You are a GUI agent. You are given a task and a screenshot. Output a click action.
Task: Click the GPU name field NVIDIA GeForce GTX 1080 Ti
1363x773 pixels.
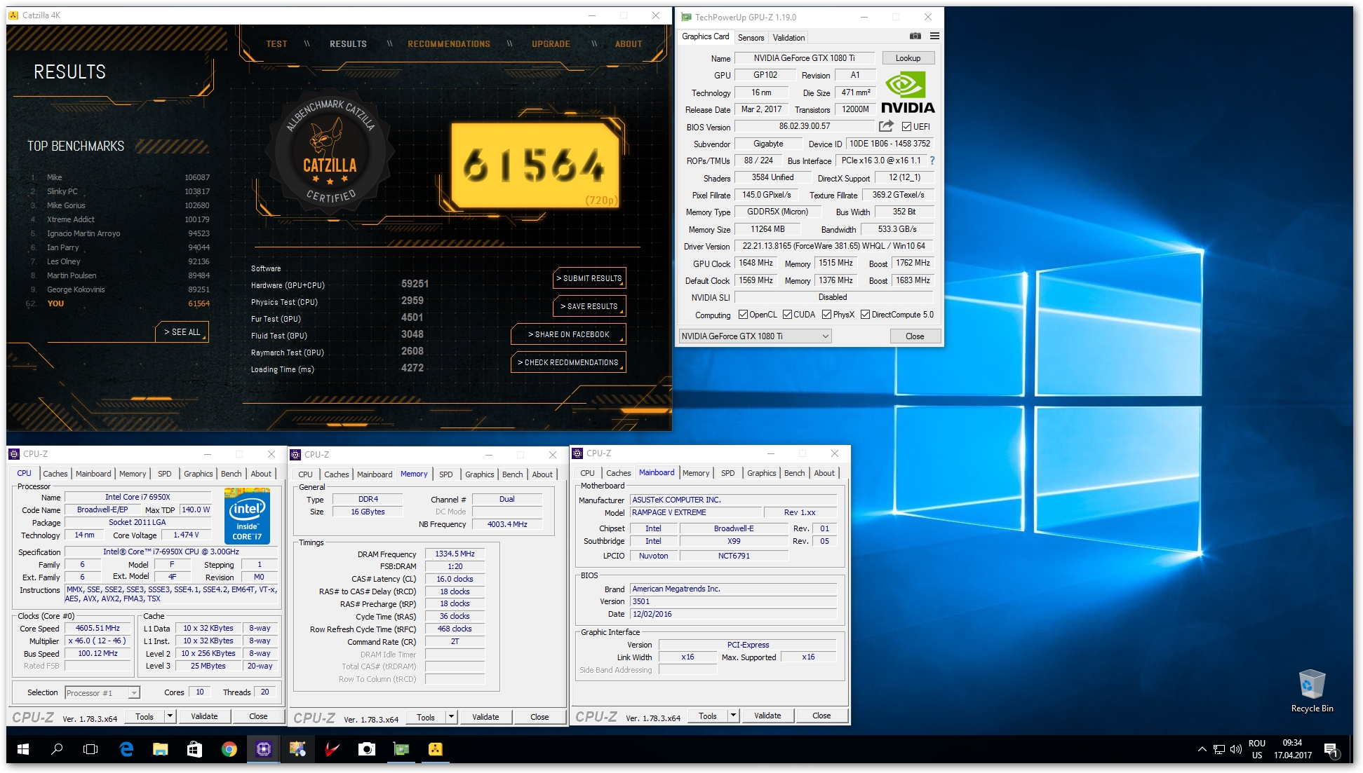click(x=804, y=58)
